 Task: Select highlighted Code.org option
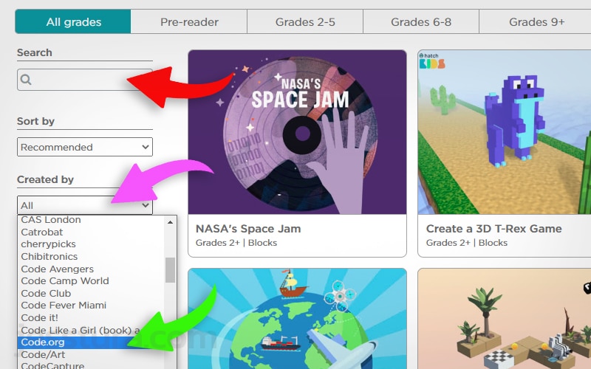coord(91,342)
